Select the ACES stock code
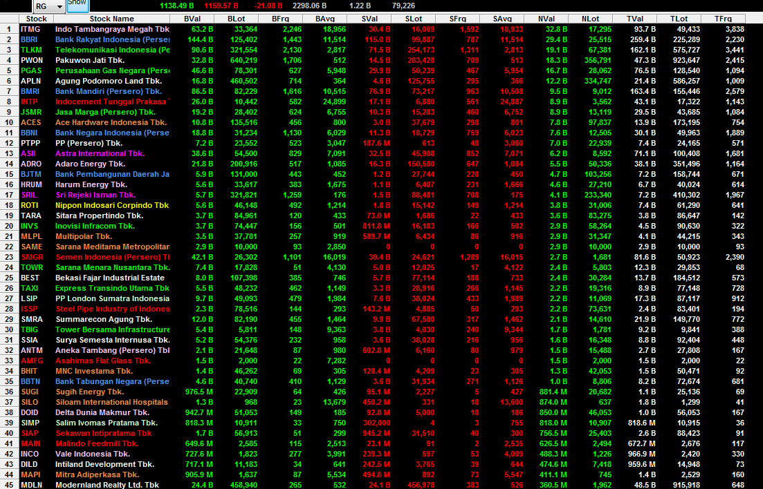763x489 pixels. 30,122
